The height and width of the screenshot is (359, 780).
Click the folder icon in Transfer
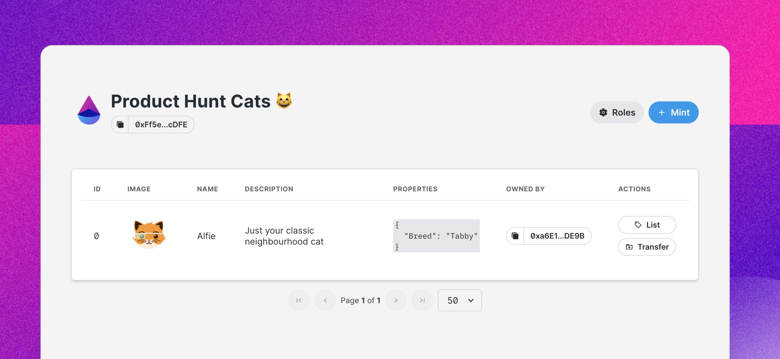coord(629,247)
